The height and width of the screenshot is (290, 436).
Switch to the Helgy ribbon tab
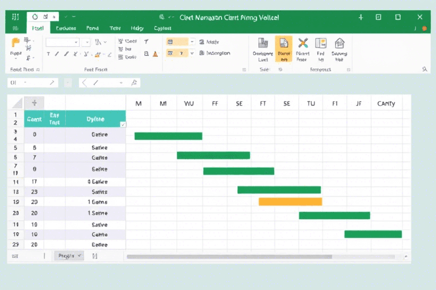click(x=137, y=28)
